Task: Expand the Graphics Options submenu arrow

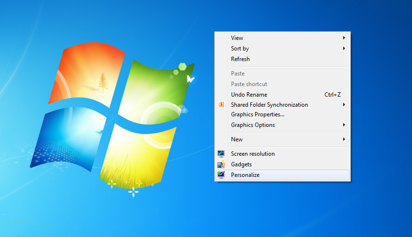Action: point(344,125)
